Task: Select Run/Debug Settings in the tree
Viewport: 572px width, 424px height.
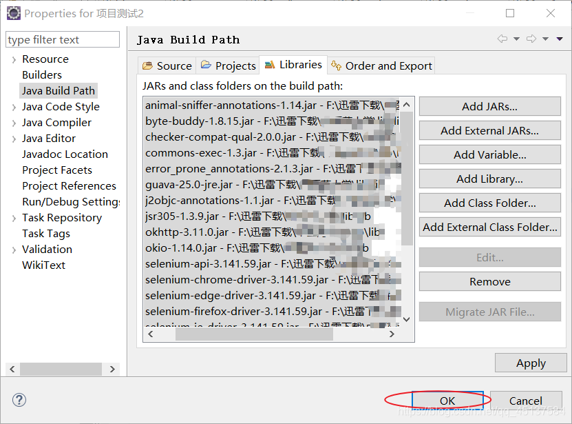Action: pyautogui.click(x=70, y=202)
